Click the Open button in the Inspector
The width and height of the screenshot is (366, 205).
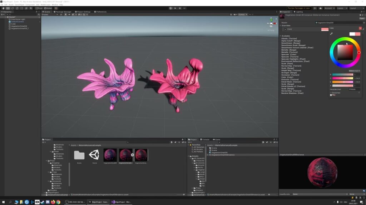coord(362,18)
